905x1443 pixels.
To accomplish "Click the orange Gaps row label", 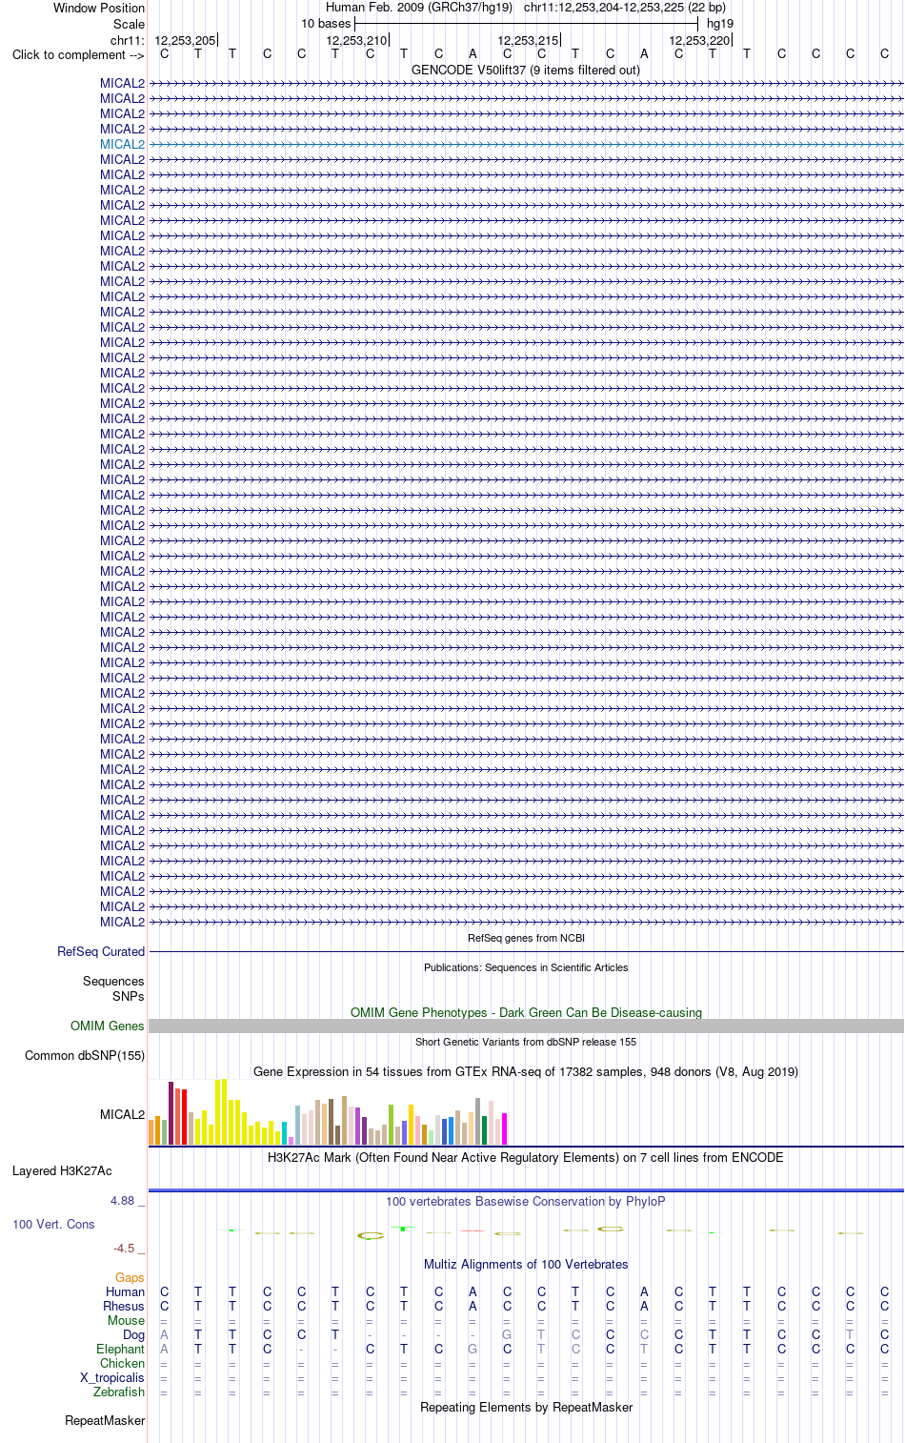I will 130,1277.
